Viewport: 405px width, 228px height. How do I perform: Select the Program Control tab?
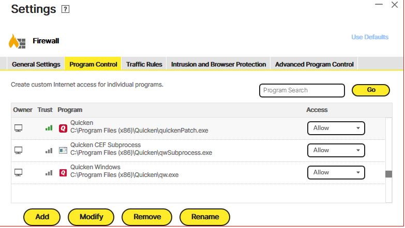coord(93,64)
